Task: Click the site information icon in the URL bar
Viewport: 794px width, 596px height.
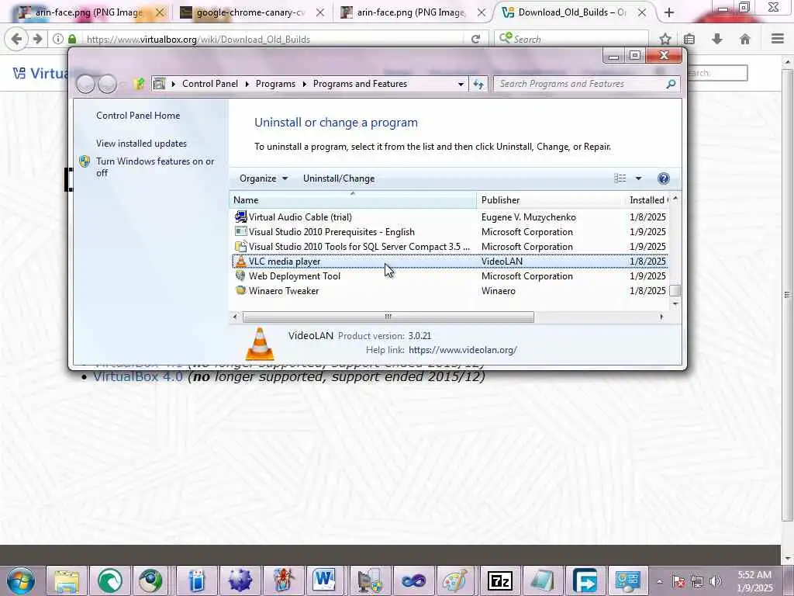Action: (x=58, y=39)
